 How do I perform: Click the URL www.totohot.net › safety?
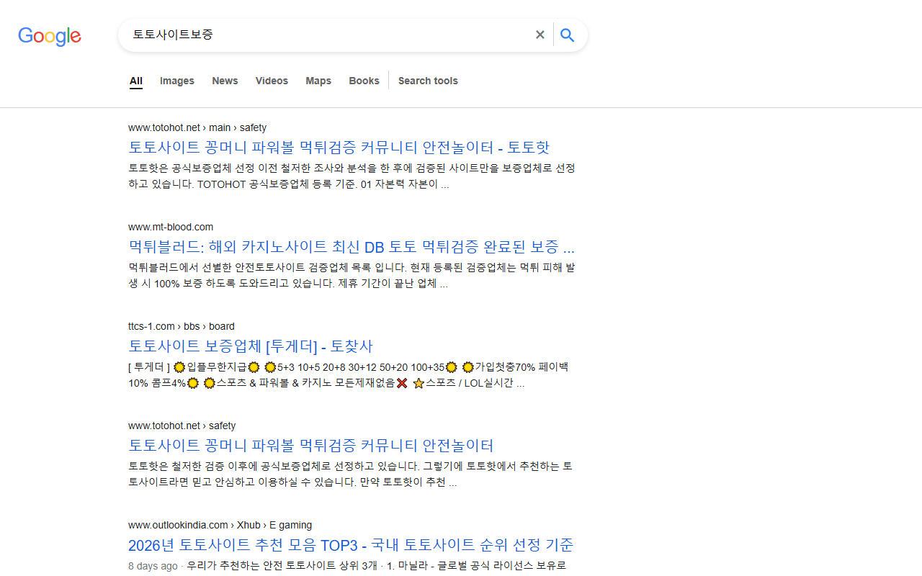pyautogui.click(x=182, y=426)
